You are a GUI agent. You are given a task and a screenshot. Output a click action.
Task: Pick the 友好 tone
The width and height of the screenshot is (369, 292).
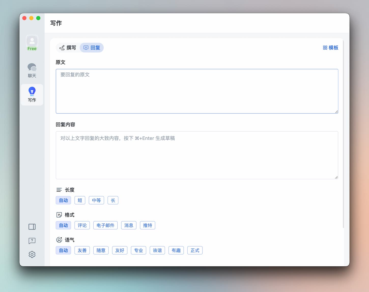coord(120,250)
